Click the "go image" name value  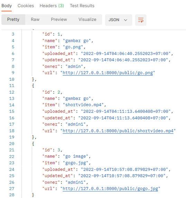pyautogui.click(x=75, y=157)
